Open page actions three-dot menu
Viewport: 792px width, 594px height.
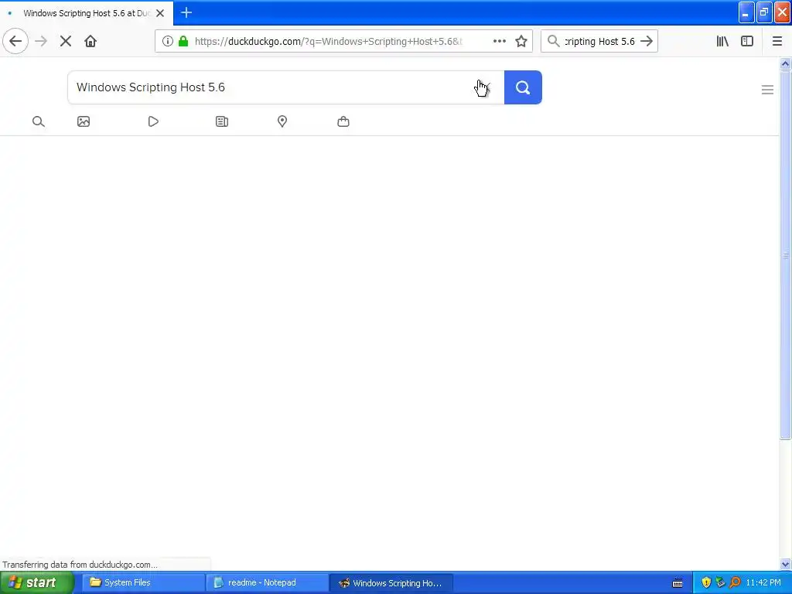(500, 41)
